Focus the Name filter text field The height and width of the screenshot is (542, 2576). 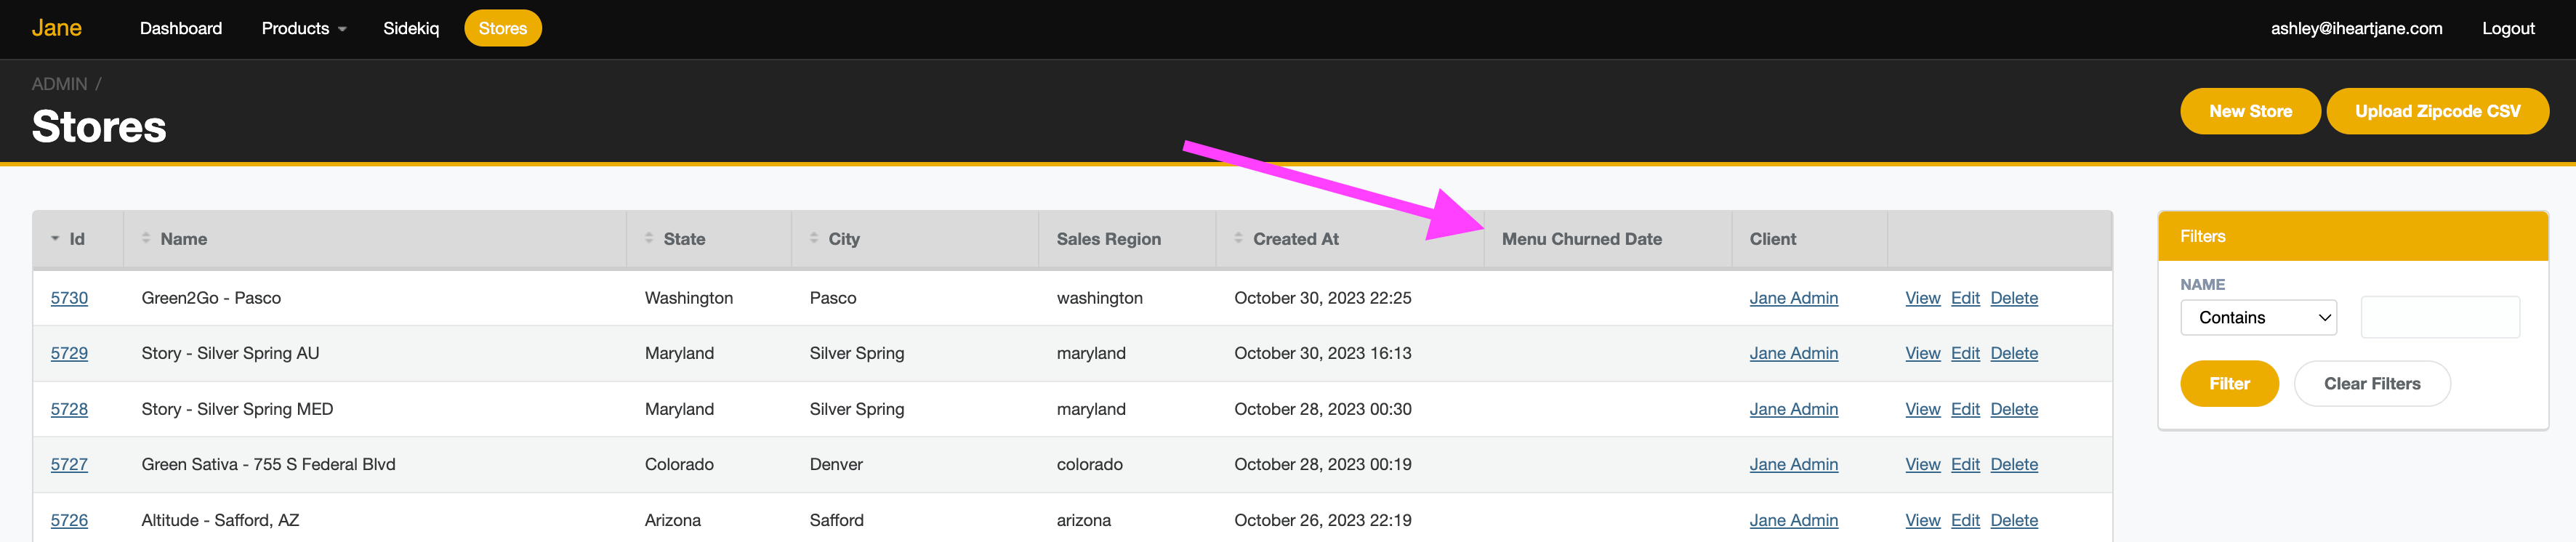coord(2439,317)
